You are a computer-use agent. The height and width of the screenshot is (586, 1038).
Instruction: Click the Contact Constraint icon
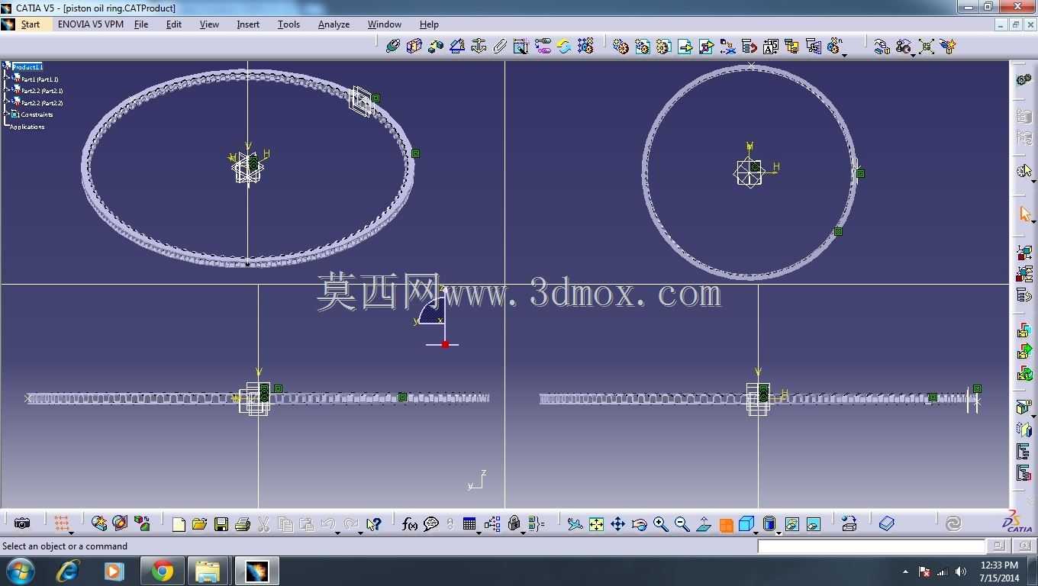coord(414,47)
